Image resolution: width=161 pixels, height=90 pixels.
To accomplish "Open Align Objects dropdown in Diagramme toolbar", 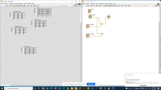I will pyautogui.click(x=120, y=6).
